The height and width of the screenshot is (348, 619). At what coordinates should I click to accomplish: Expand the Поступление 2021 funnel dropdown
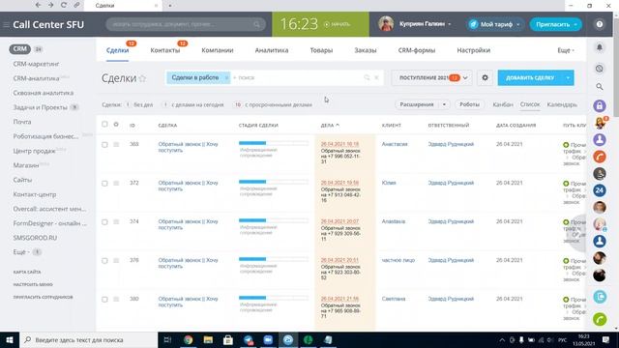pos(465,77)
